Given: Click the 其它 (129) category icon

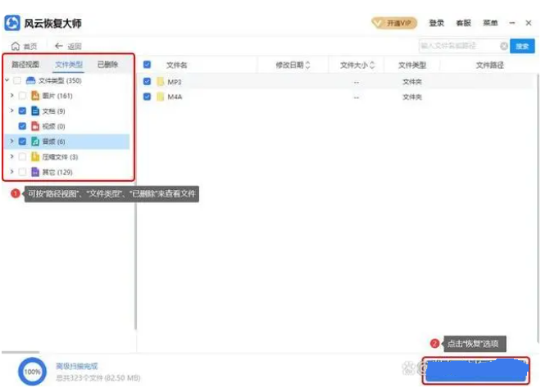Looking at the screenshot, I should 35,172.
